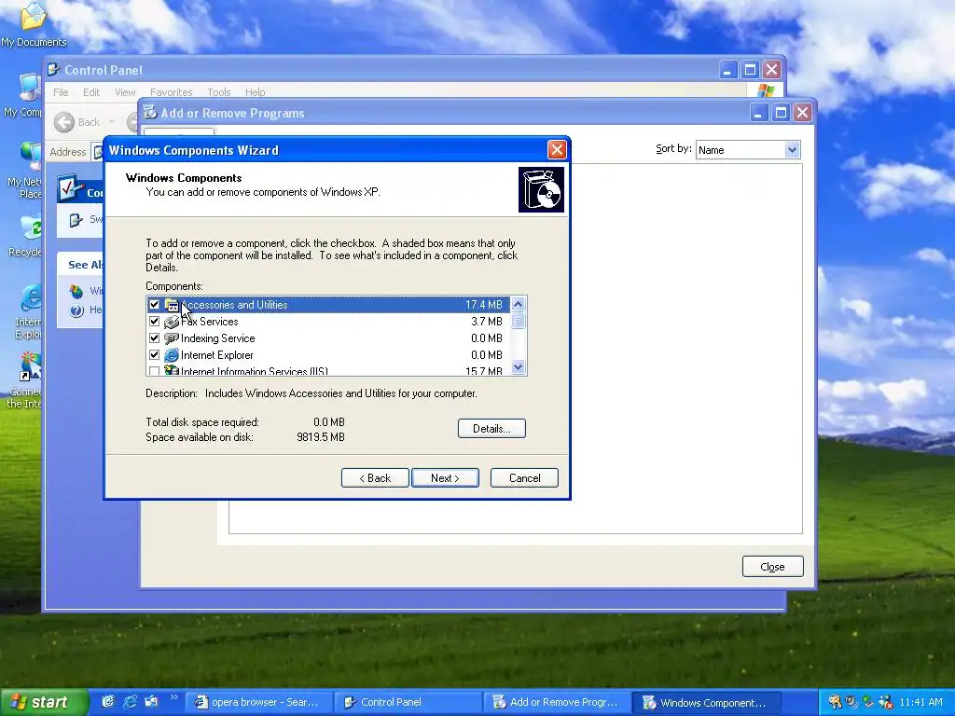Click the taskbar clock 11:41 AM

pos(920,702)
